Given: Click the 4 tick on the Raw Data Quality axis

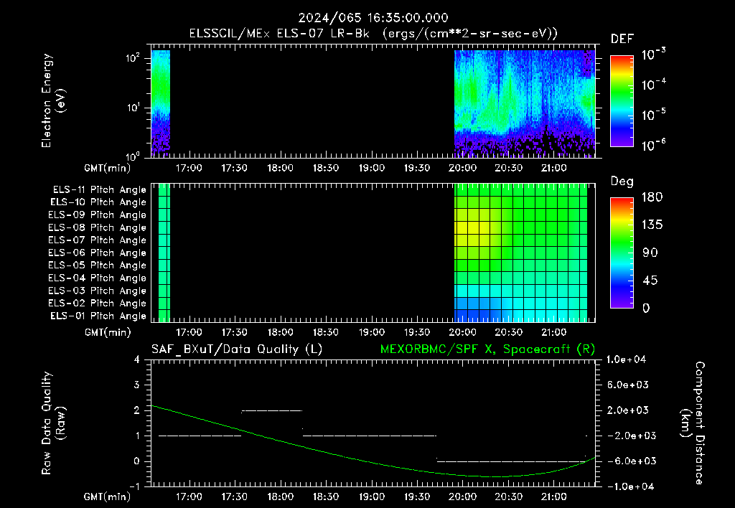Looking at the screenshot, I should (x=137, y=360).
